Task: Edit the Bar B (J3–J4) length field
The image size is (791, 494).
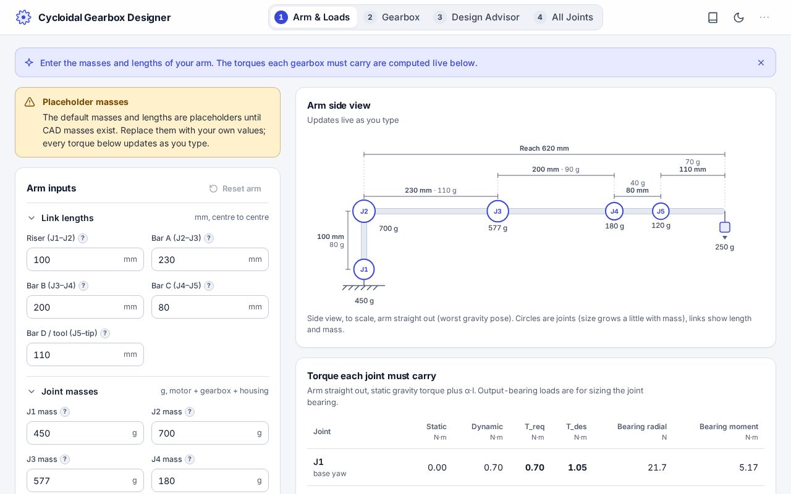Action: (85, 307)
